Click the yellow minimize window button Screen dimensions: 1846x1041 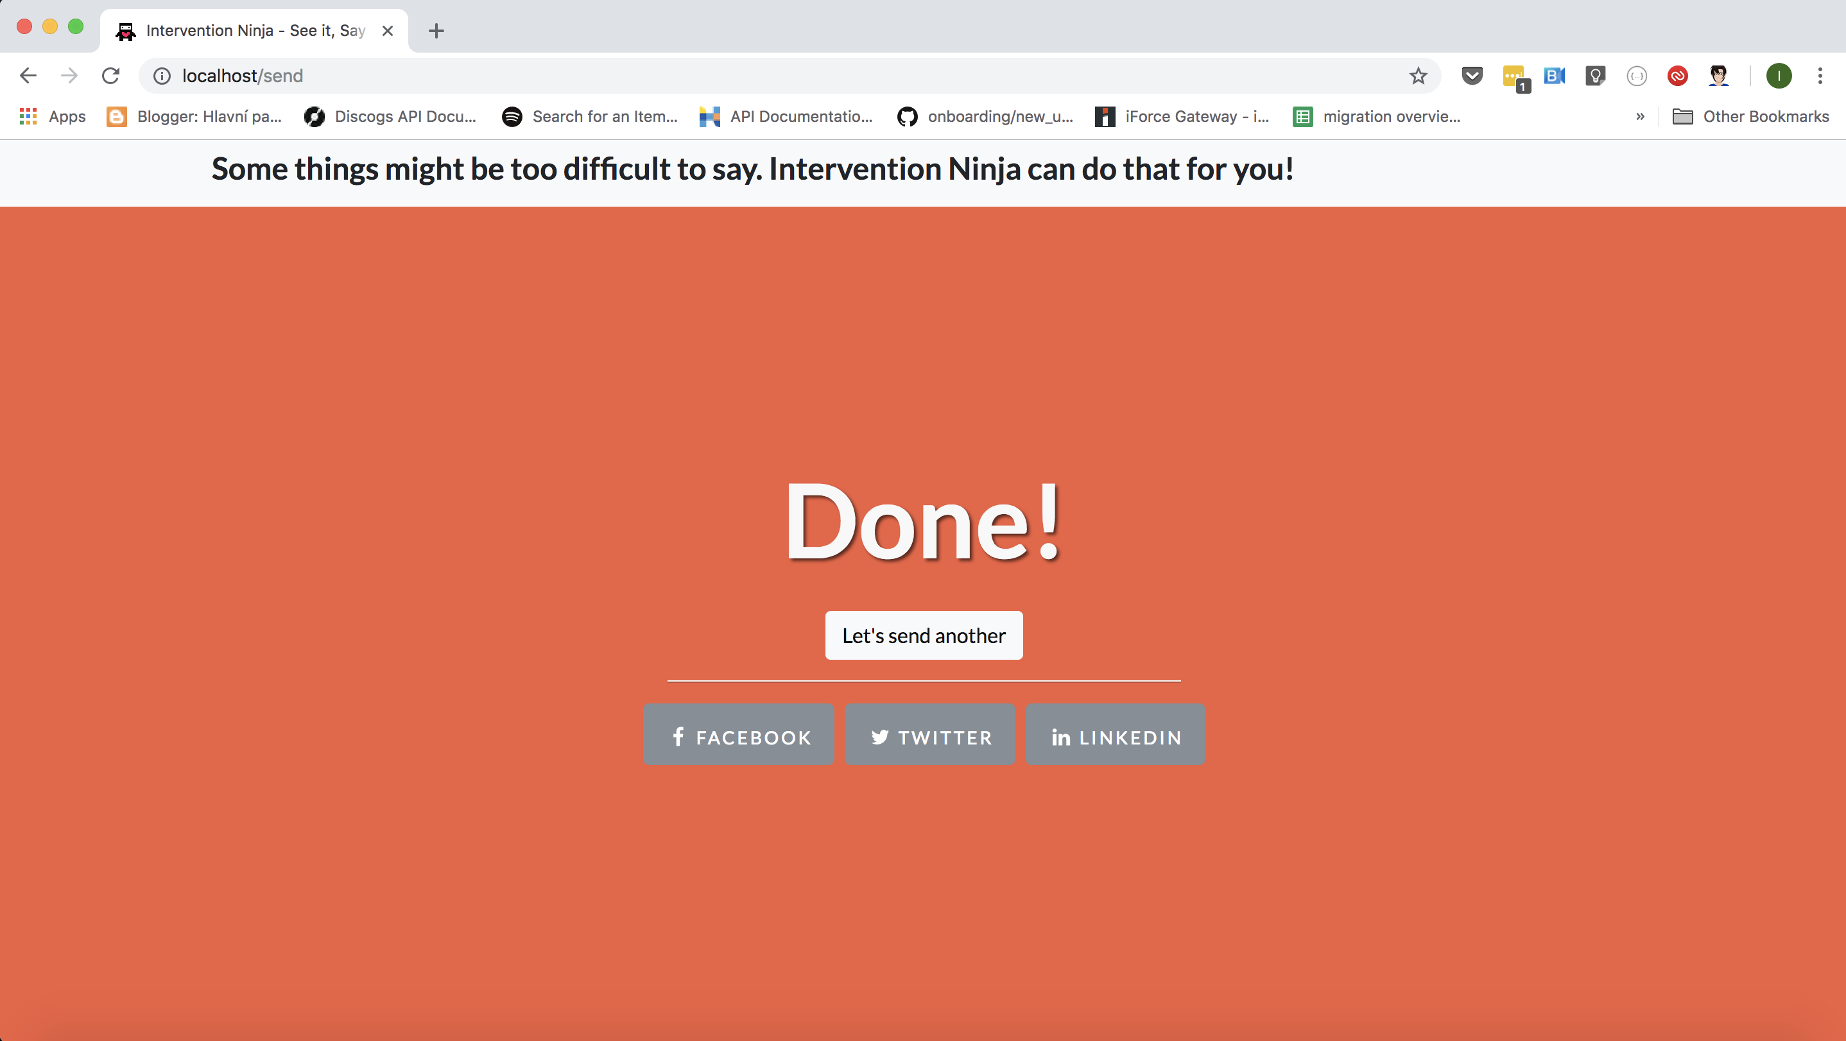click(x=50, y=26)
